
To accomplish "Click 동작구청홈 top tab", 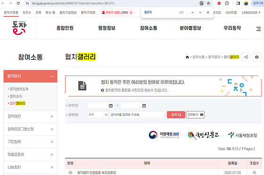I will pos(11,13).
